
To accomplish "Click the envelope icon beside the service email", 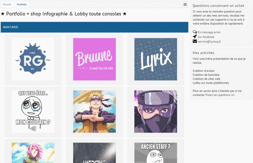I will point(195,41).
